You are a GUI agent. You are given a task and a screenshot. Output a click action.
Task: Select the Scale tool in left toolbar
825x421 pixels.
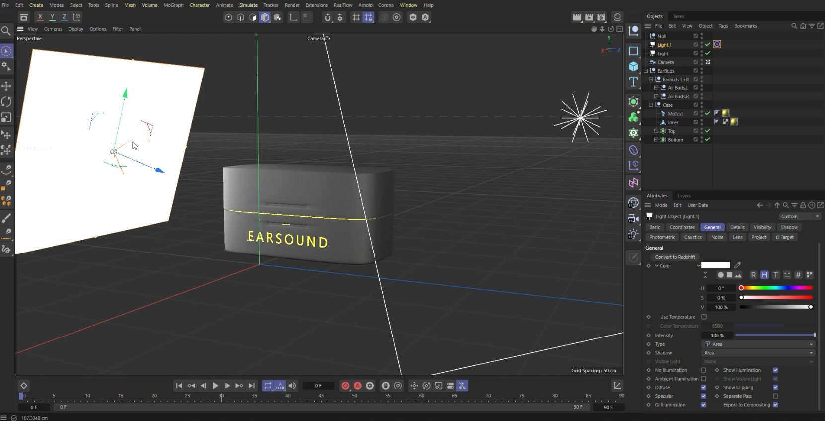pyautogui.click(x=6, y=117)
